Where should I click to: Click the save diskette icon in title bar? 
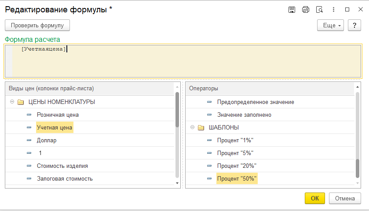coord(292,9)
